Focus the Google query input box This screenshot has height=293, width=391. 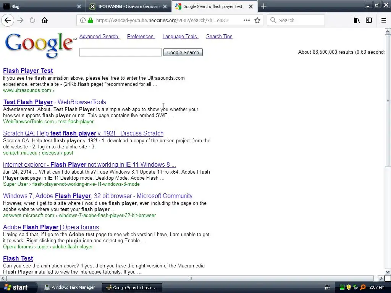point(120,52)
